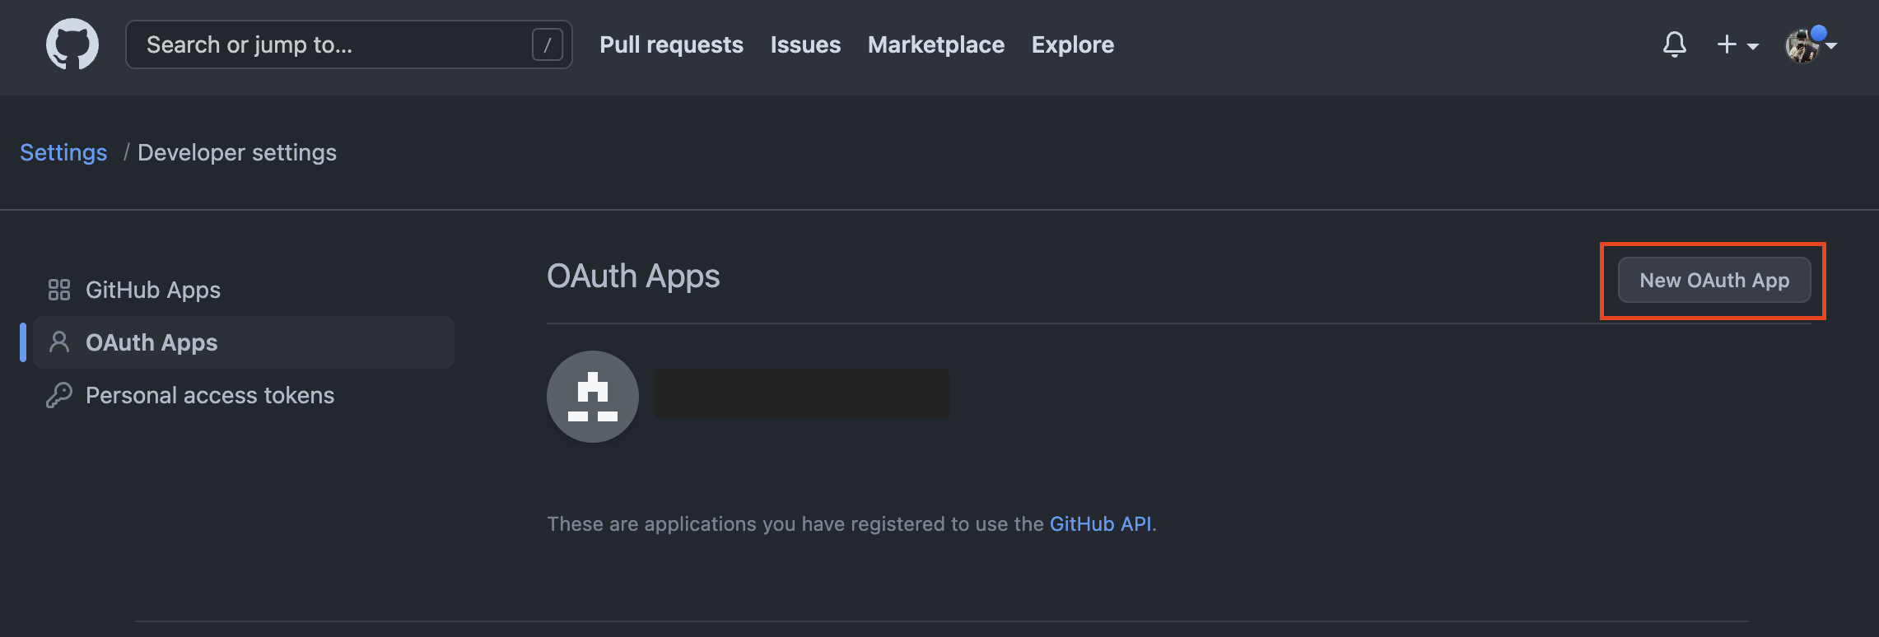Viewport: 1879px width, 637px height.
Task: Open the Explore section
Action: point(1072,44)
